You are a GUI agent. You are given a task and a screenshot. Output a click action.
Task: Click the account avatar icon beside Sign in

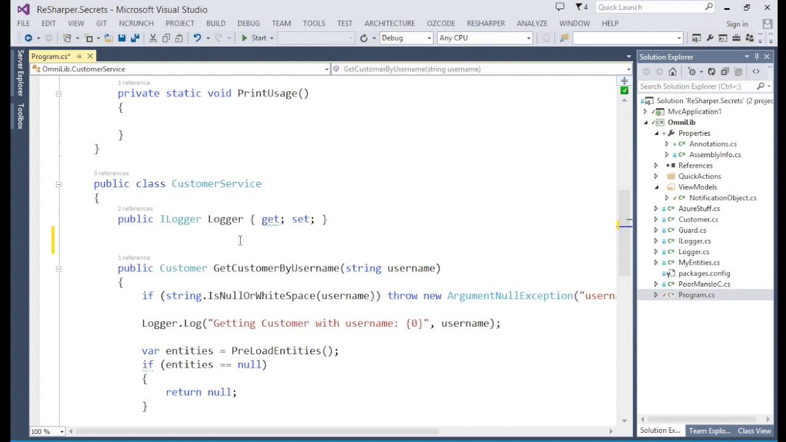point(768,24)
